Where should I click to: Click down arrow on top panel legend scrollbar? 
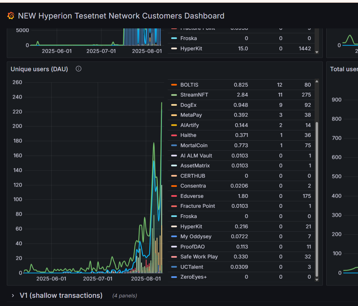coord(317,52)
